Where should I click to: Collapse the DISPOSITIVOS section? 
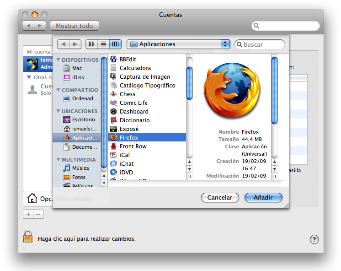click(58, 60)
